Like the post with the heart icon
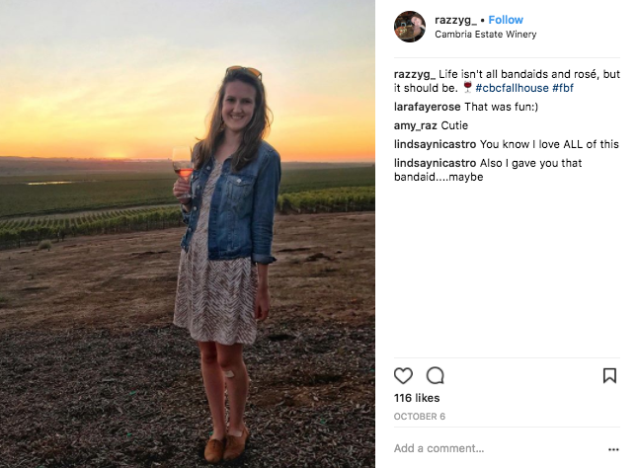Image resolution: width=638 pixels, height=468 pixels. coord(403,376)
